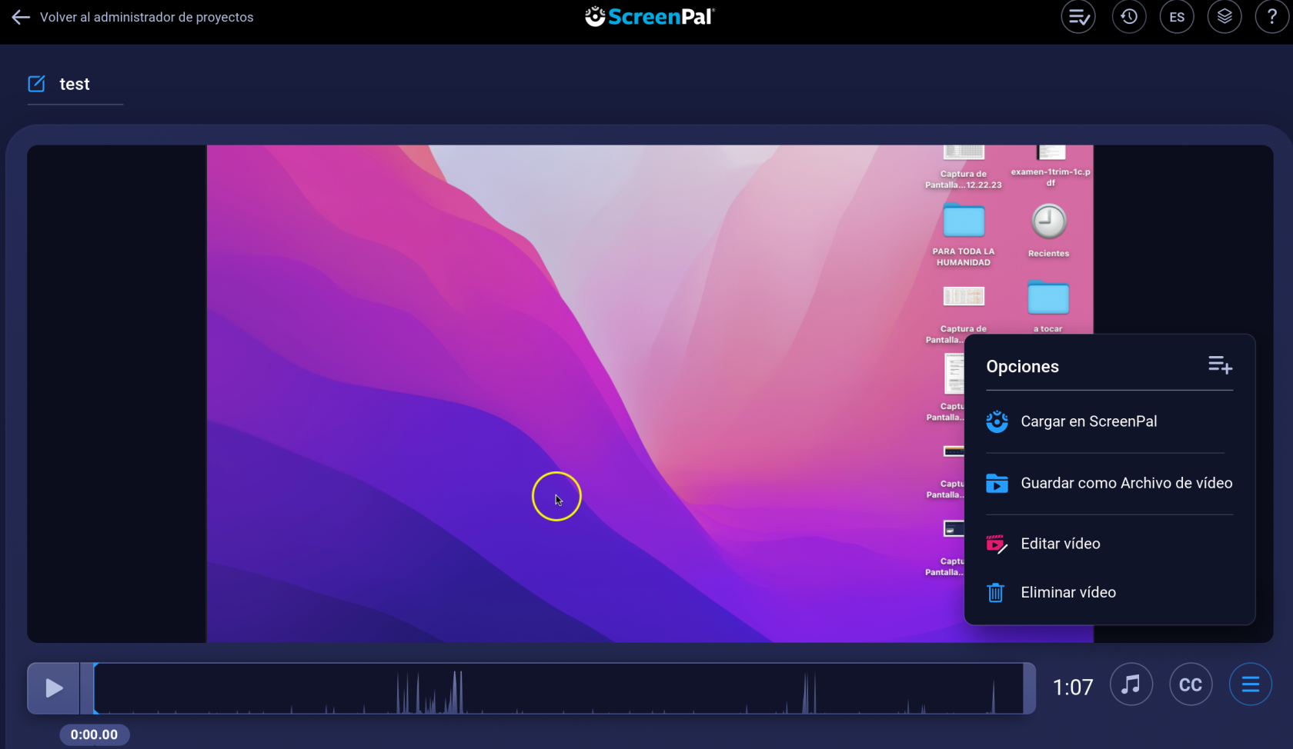This screenshot has height=749, width=1293.
Task: Click 'PARA TODA LA HUMANIDAD' folder in preview
Action: tap(964, 235)
